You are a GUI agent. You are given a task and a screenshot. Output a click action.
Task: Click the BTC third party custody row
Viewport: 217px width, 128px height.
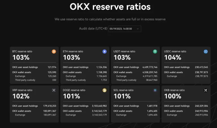point(34,80)
